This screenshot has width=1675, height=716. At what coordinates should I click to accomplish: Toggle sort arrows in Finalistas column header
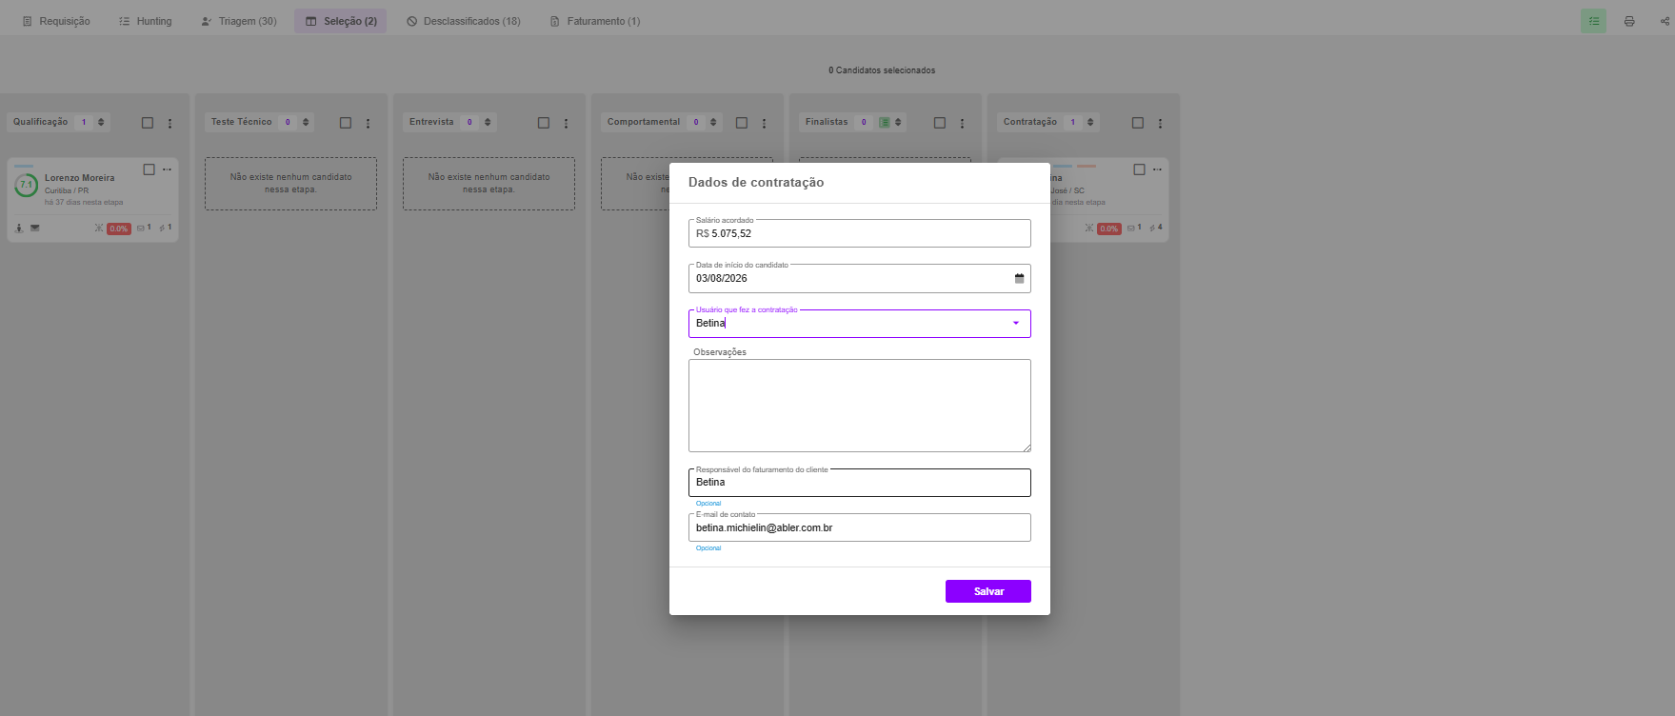[x=898, y=122]
